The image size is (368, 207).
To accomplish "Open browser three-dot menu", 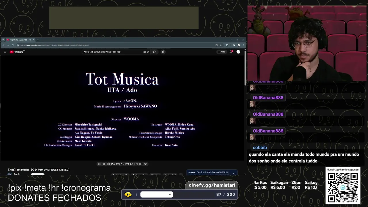I will [x=243, y=45].
